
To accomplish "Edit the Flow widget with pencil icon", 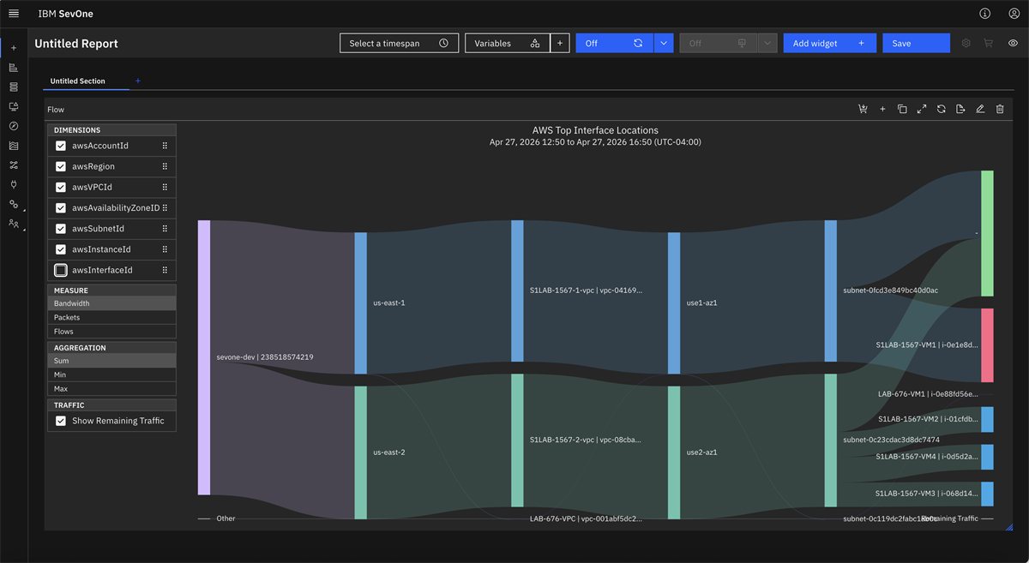I will [x=980, y=109].
